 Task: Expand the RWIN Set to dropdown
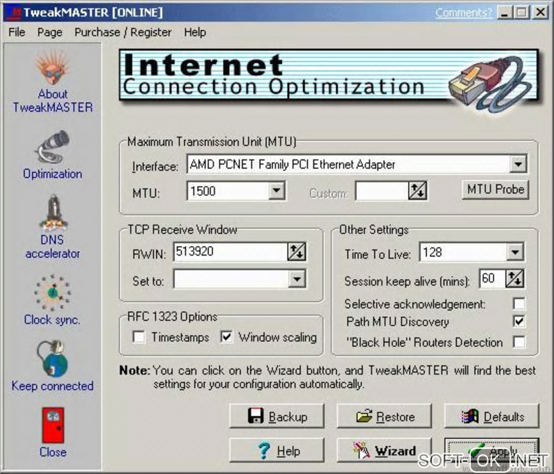[297, 279]
